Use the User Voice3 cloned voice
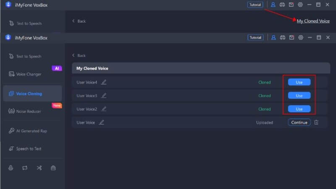The image size is (336, 189). click(299, 96)
